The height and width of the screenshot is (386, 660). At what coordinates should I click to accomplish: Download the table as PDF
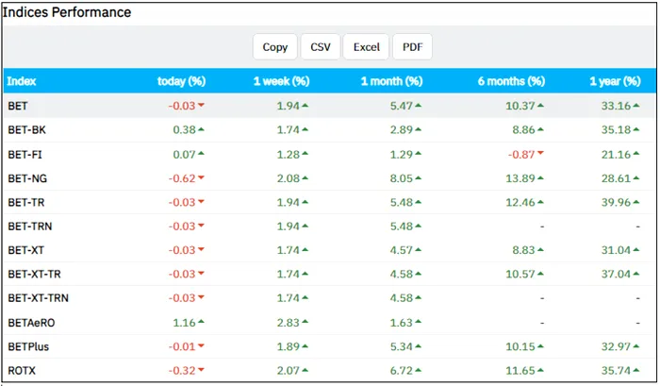tap(412, 47)
